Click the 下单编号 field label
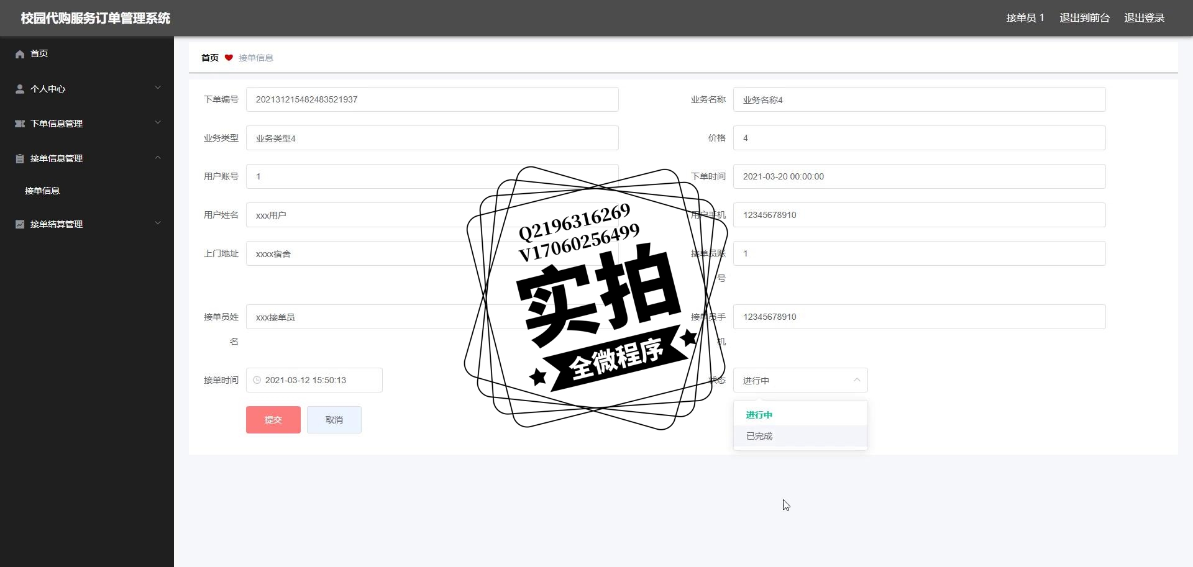The image size is (1193, 567). (221, 99)
